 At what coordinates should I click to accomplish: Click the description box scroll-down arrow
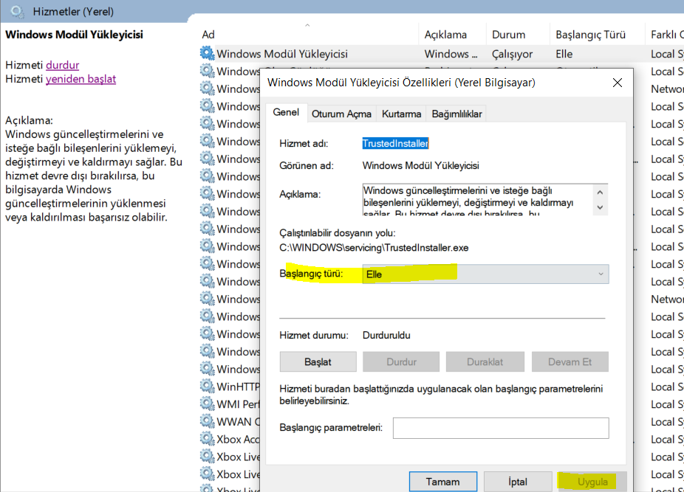(x=601, y=207)
